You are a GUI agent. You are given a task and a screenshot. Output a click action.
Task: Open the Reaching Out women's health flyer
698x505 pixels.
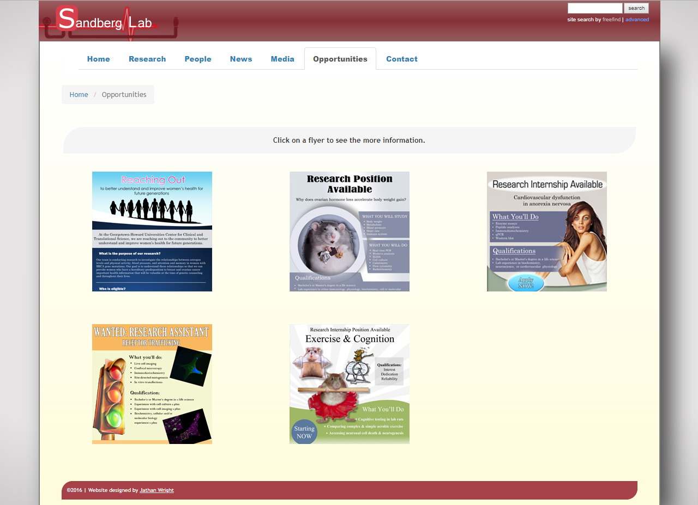coord(152,232)
